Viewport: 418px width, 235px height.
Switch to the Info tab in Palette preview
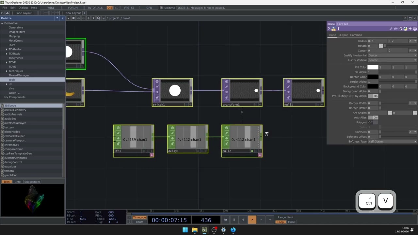[18, 182]
